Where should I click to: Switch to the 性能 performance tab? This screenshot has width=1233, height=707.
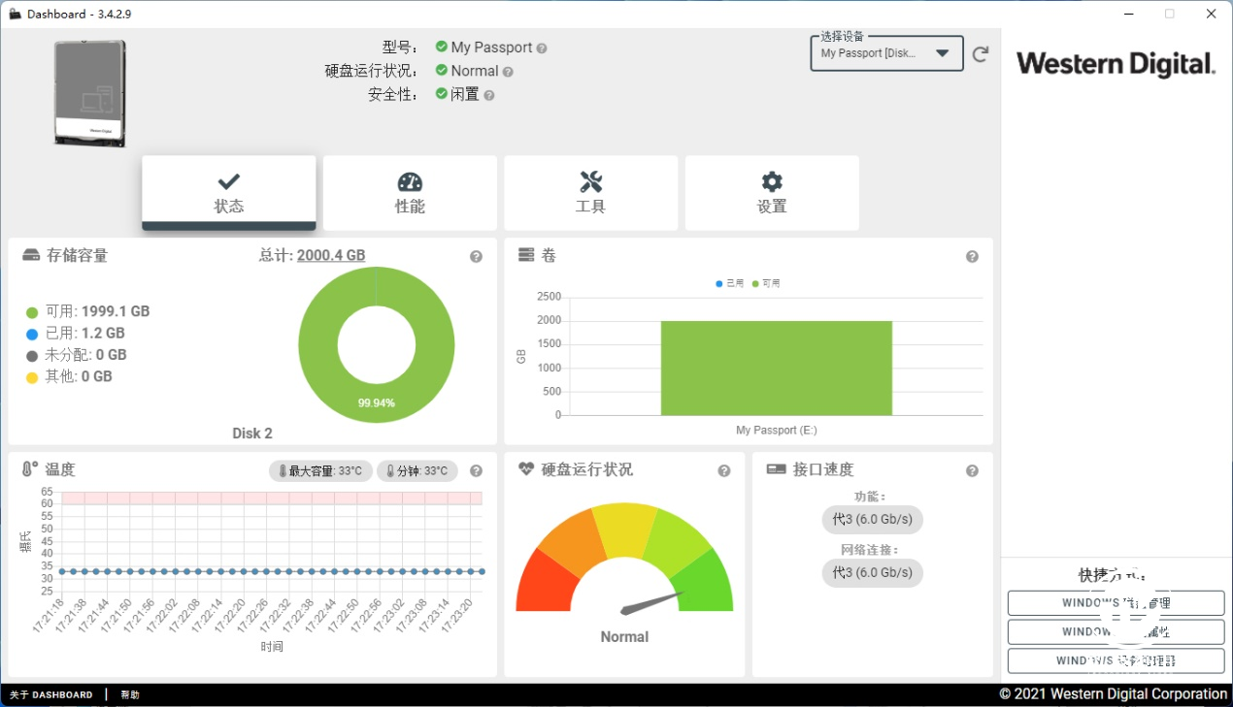[410, 193]
